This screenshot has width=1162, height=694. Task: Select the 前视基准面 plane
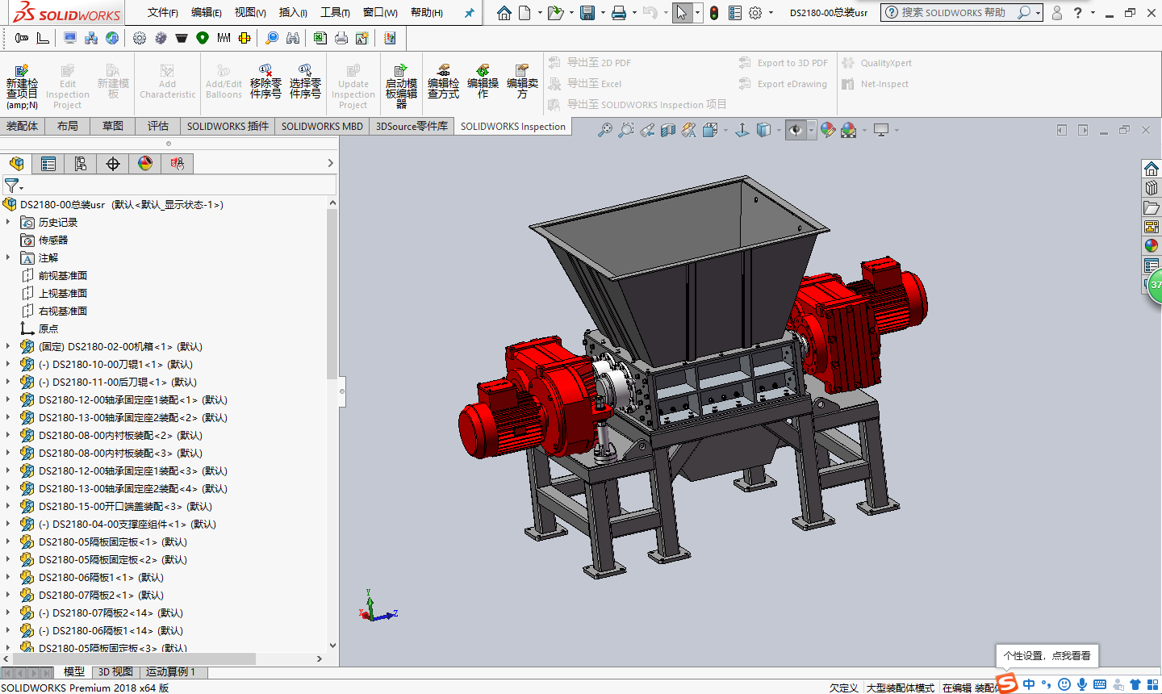pyautogui.click(x=63, y=275)
